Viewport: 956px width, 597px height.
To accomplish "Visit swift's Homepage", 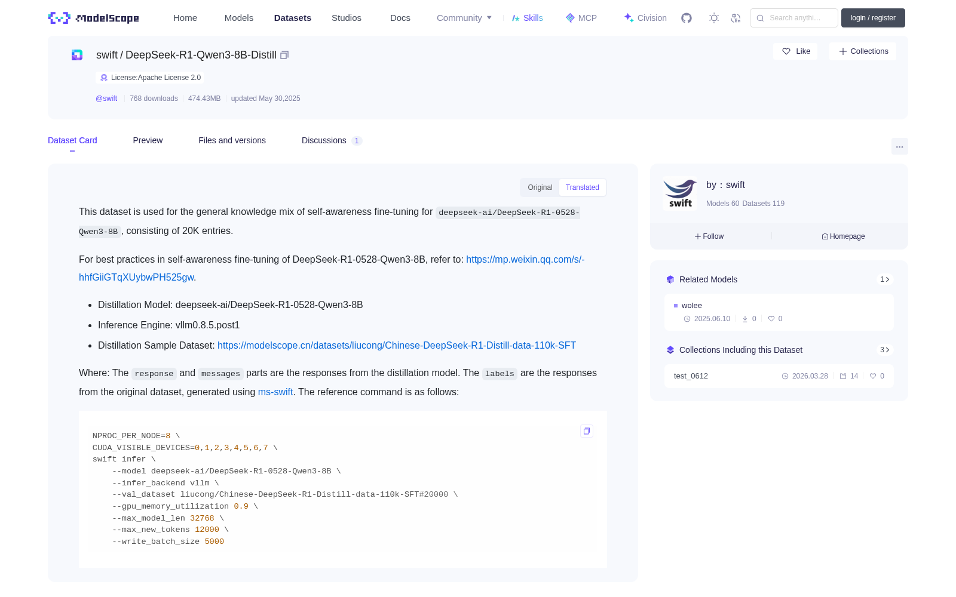I will 843,236.
